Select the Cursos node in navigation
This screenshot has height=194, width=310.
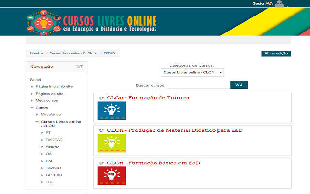click(42, 108)
